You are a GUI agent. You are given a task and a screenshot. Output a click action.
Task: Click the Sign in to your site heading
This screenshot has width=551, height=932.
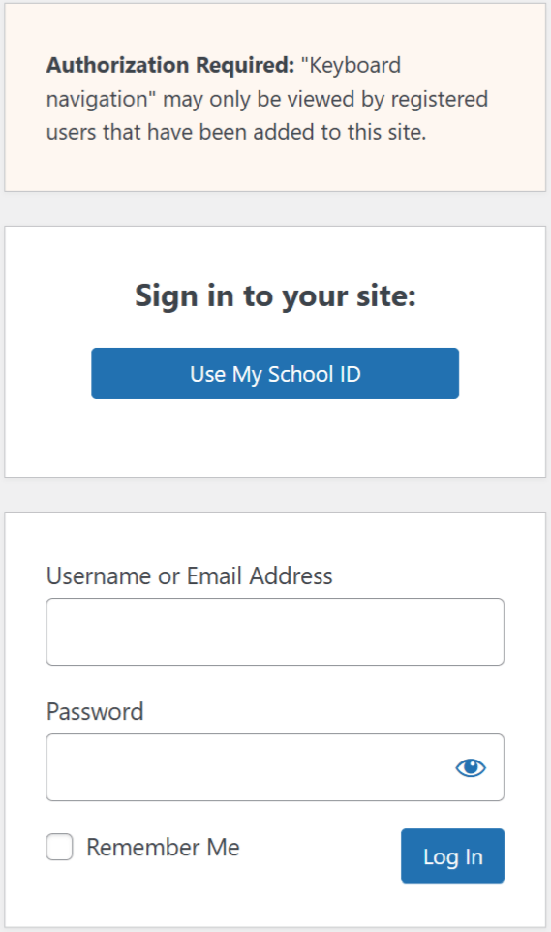point(275,295)
